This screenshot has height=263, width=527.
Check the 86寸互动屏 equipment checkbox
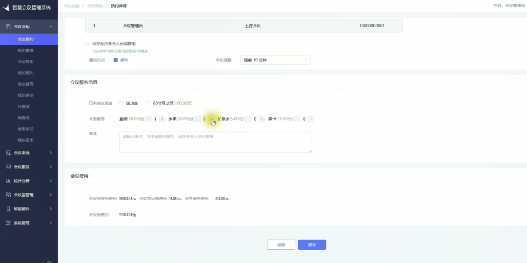coord(148,103)
